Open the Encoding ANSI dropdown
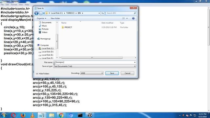Image resolution: width=210 pixels, height=118 pixels. coord(92,73)
